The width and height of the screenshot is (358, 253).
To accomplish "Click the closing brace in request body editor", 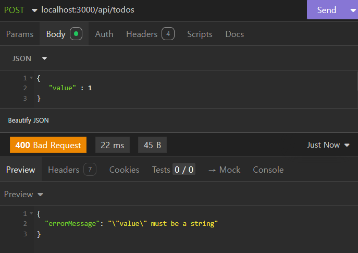I will pyautogui.click(x=39, y=99).
